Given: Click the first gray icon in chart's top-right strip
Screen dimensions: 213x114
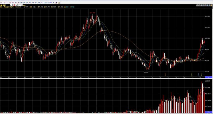Looking at the screenshot, I should tap(197, 5).
